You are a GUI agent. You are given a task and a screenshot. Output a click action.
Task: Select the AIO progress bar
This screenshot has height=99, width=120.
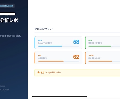(59, 61)
